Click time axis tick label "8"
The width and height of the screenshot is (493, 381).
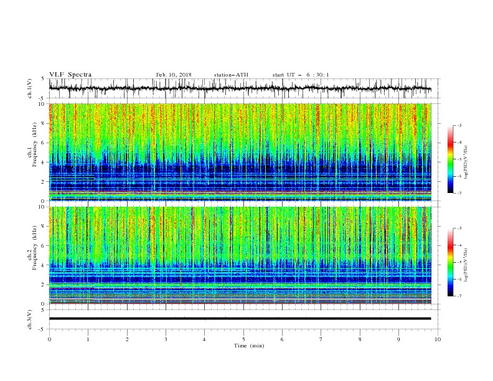[x=360, y=339]
